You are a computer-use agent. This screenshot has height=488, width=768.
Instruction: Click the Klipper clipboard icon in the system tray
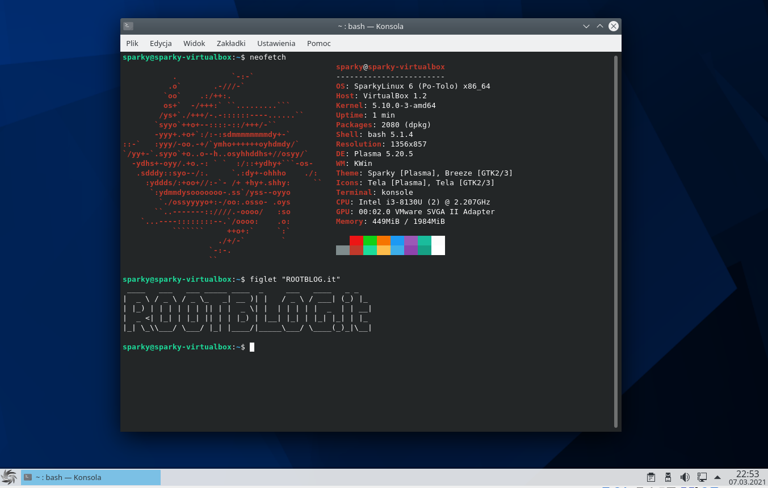(x=651, y=477)
